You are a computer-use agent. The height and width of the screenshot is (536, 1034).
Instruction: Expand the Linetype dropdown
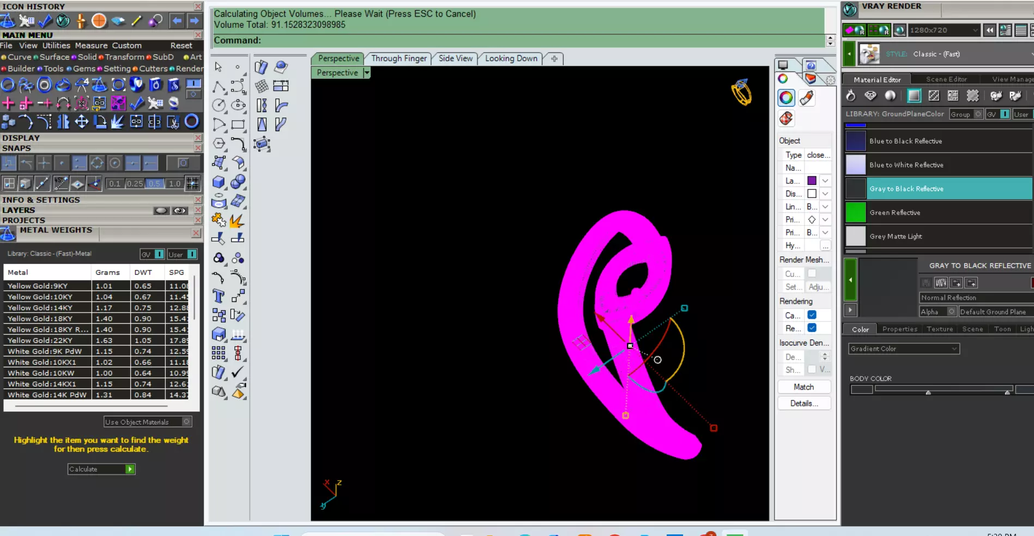pos(825,207)
